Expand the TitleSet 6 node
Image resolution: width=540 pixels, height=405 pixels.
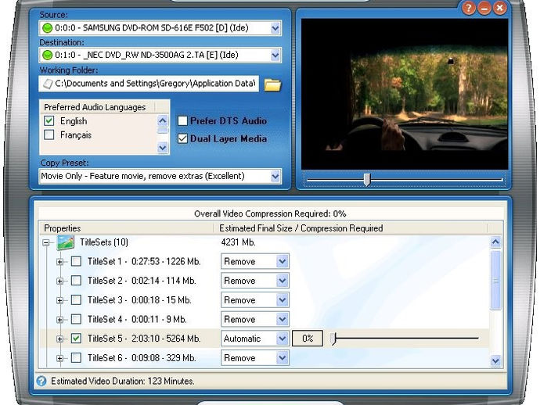click(x=60, y=359)
